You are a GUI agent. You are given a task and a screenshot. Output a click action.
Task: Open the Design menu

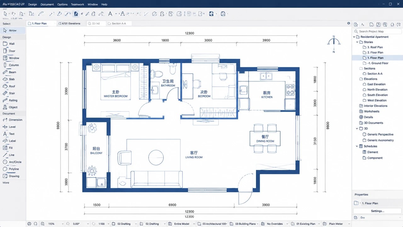coord(32,4)
